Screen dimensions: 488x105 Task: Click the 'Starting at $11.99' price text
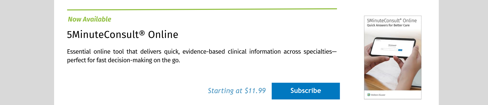coord(237,91)
